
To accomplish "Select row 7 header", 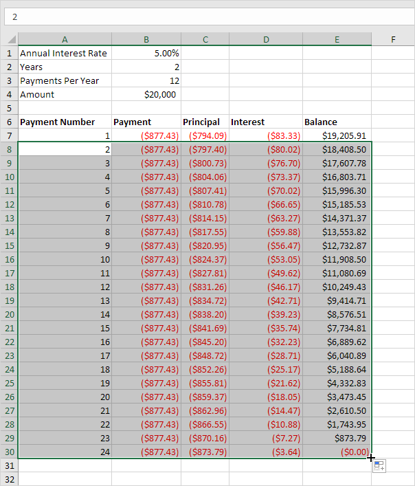I will point(9,136).
